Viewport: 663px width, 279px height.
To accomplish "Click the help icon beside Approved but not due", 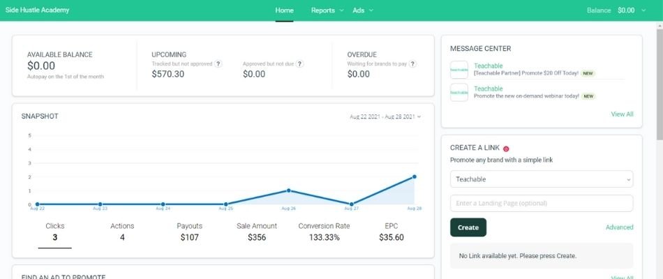I will [x=299, y=64].
